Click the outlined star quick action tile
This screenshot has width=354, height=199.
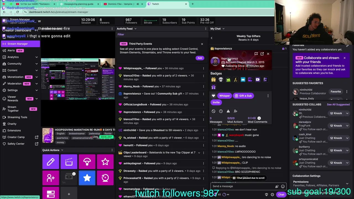[105, 162]
